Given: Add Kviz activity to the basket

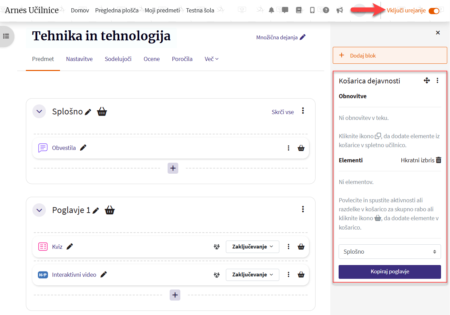Looking at the screenshot, I should click(301, 246).
